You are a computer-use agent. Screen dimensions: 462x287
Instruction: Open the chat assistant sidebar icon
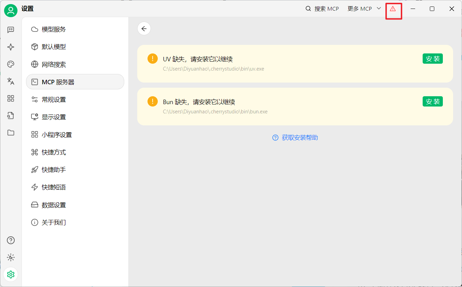(11, 30)
